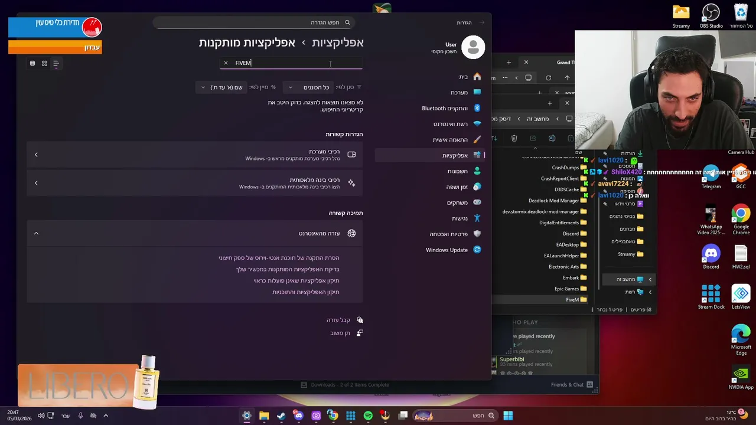Open AI components related setting
This screenshot has height=425, width=756.
195,183
